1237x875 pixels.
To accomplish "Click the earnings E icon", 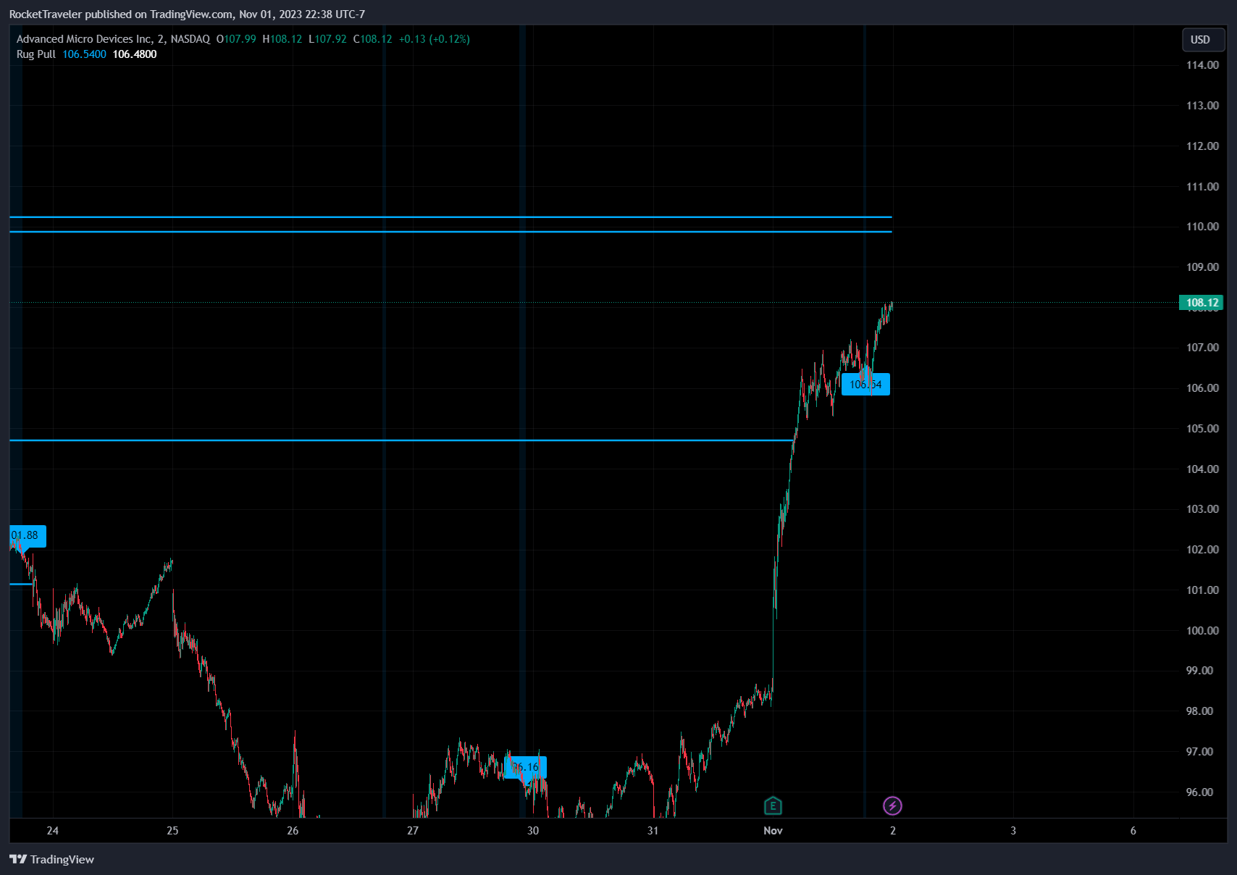I will [773, 805].
